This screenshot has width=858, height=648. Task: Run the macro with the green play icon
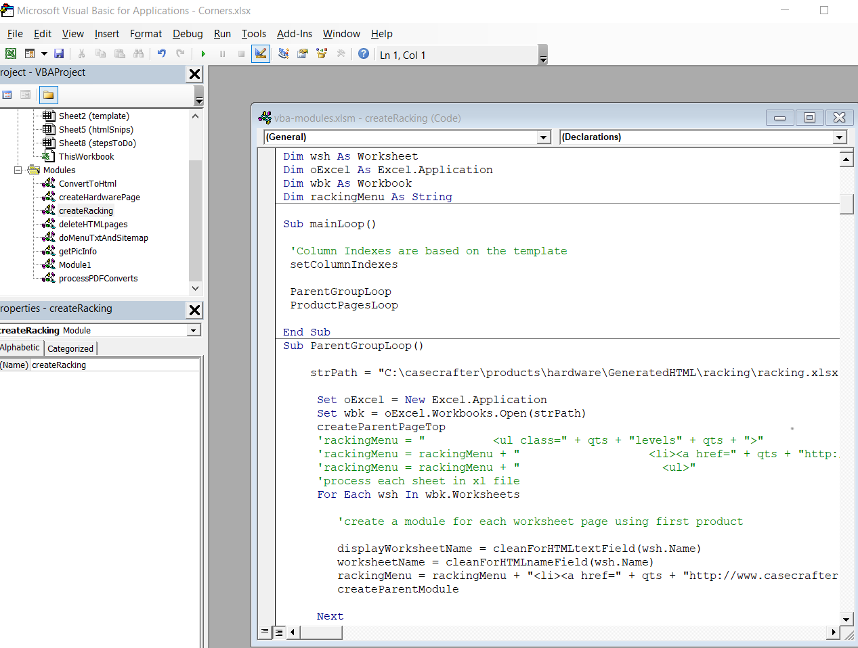coord(203,54)
